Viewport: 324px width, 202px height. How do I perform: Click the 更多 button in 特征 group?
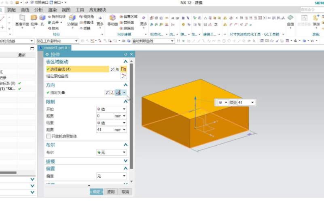(x=100, y=21)
